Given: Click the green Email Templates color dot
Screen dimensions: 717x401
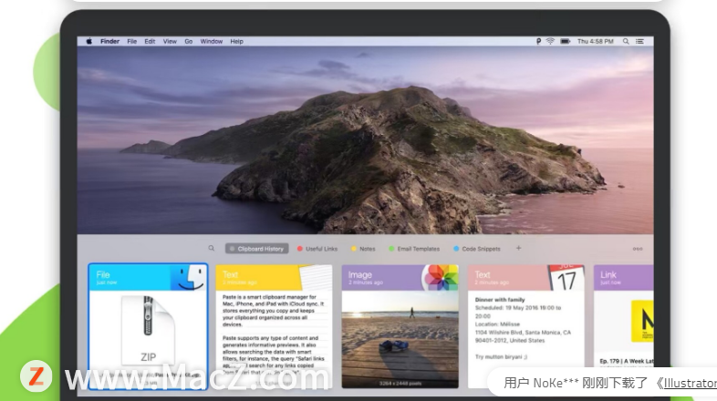Looking at the screenshot, I should click(391, 249).
